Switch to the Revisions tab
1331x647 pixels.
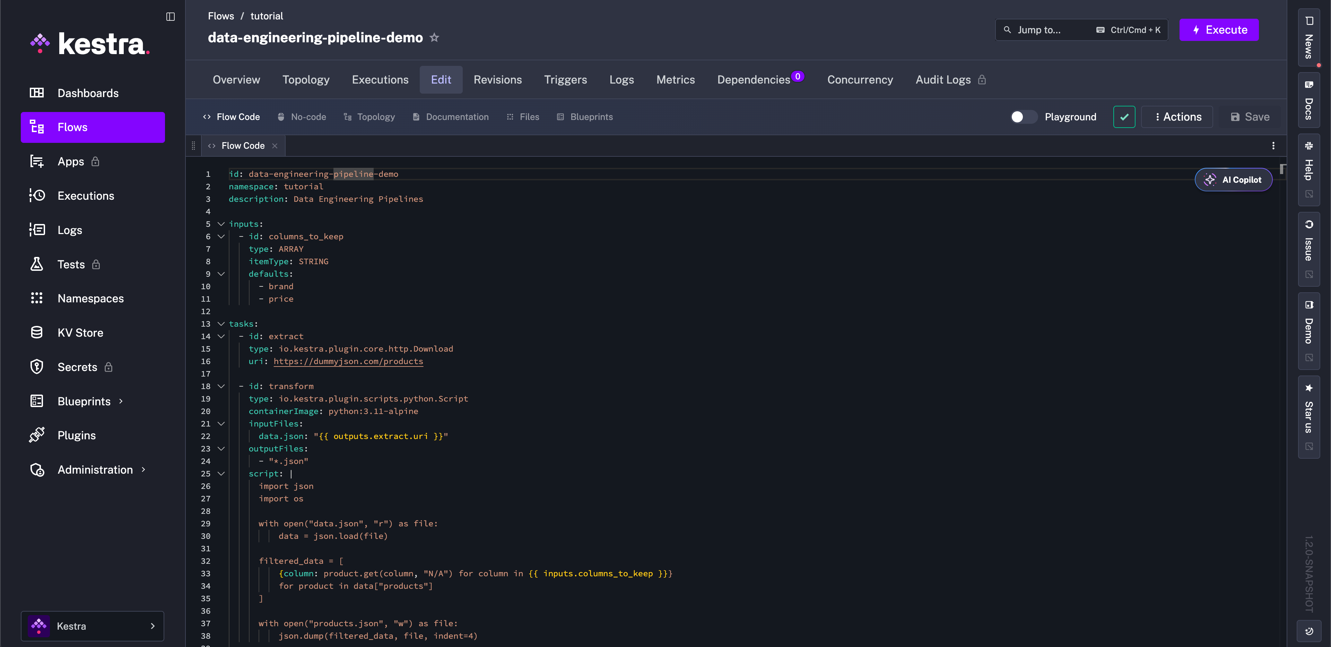click(x=497, y=80)
